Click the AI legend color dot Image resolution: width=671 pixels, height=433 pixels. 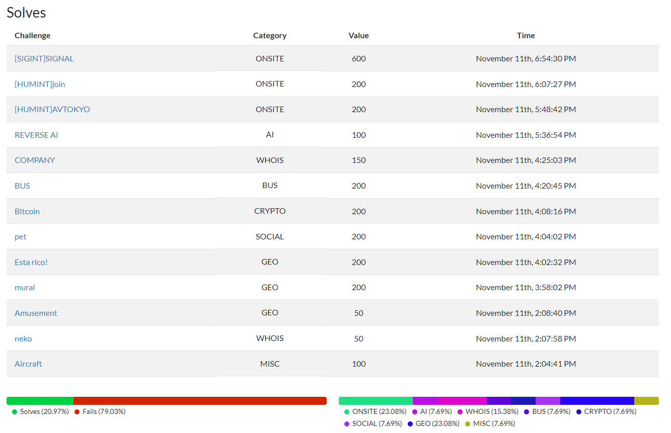(415, 412)
